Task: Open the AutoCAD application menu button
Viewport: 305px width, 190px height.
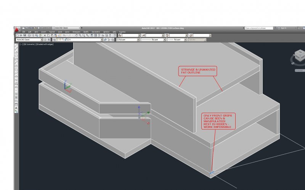Action: pyautogui.click(x=17, y=30)
